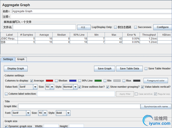Click the Save Table Data button
Viewport: 172px width, 128px height.
tap(130, 69)
